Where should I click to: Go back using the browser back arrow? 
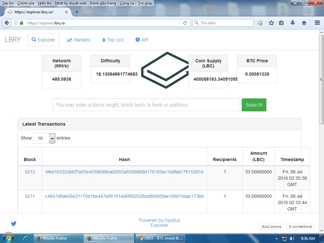[7, 23]
